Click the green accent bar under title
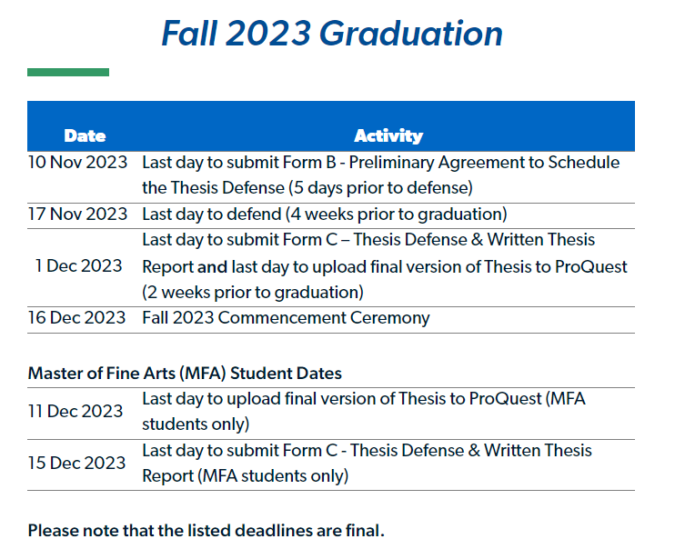675x559 pixels. (68, 72)
